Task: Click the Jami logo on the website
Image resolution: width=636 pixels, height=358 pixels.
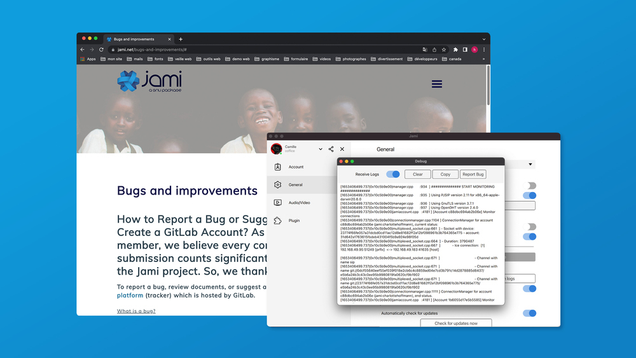Action: [149, 81]
